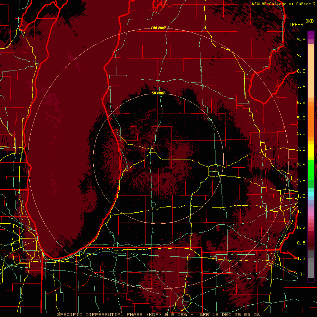Image resolution: width=317 pixels, height=317 pixels.
Task: Pick the pink segment of the color bar
Action: click(311, 213)
